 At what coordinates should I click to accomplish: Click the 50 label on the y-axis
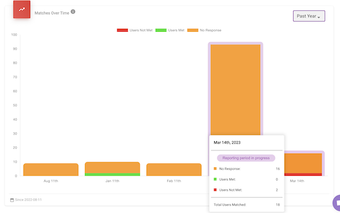(15, 105)
